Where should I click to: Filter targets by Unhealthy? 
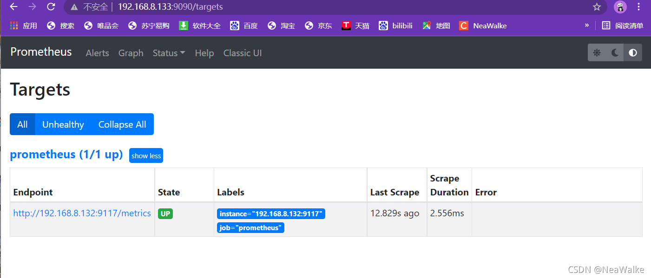tap(63, 124)
